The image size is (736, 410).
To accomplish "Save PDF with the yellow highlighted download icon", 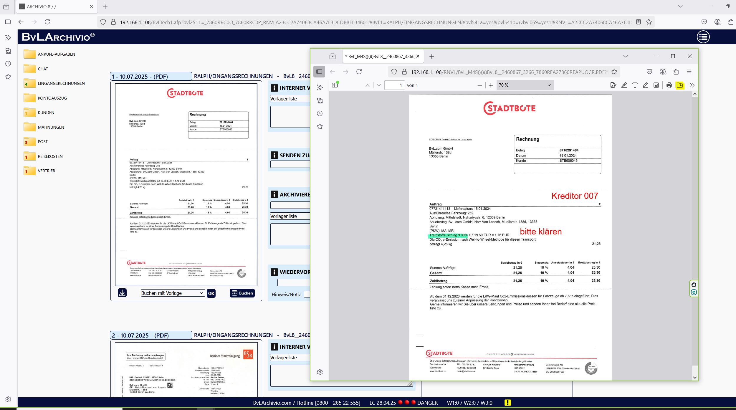I will 680,85.
